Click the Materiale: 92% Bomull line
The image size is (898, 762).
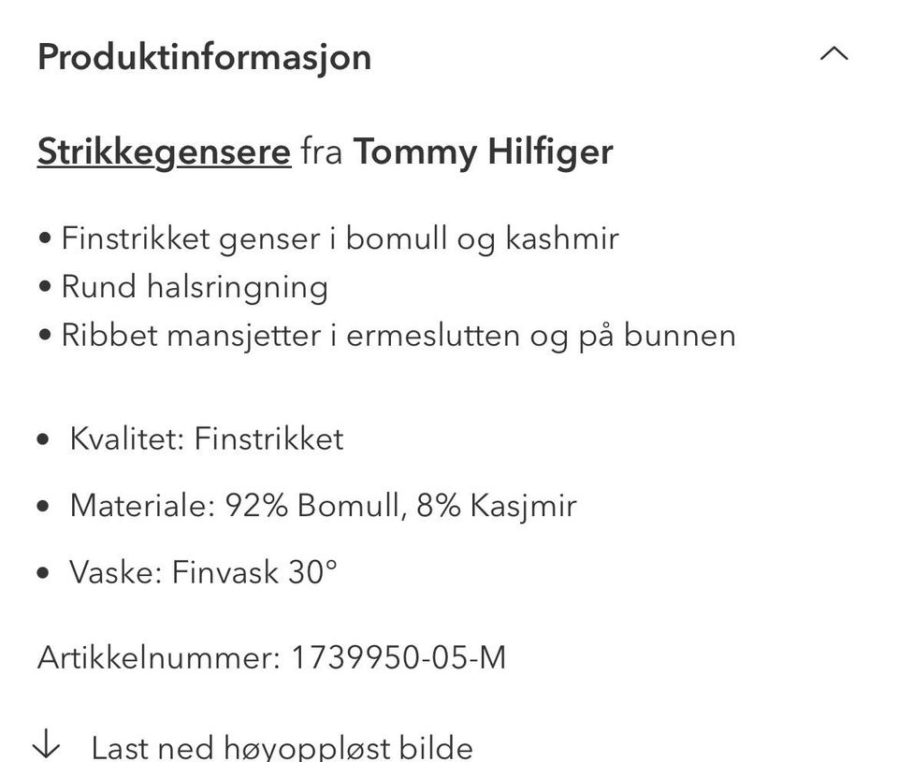coord(323,506)
